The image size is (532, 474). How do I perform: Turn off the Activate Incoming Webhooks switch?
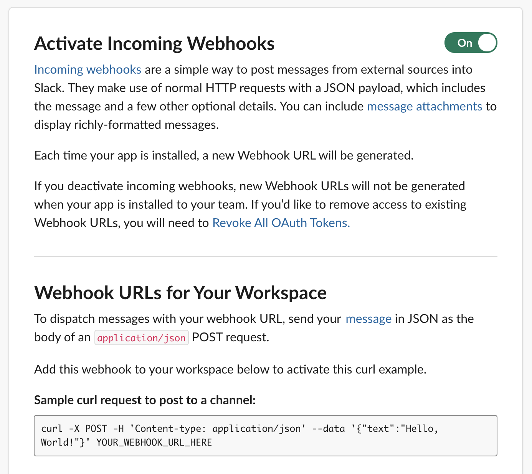tap(471, 43)
